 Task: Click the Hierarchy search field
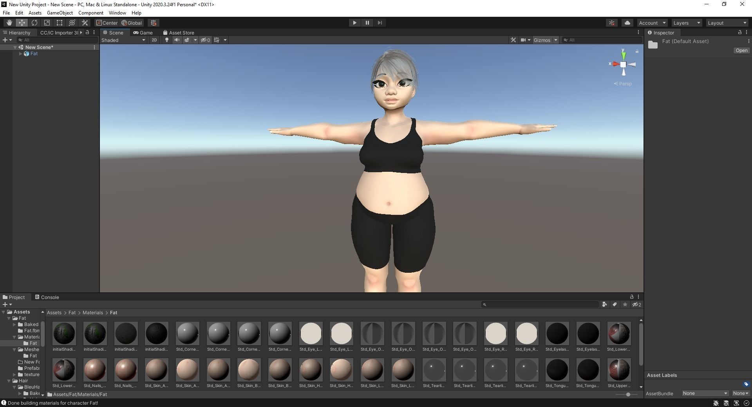[x=58, y=40]
